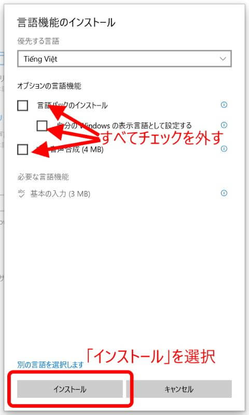Click the chevron arrow of language combo box

click(x=223, y=59)
